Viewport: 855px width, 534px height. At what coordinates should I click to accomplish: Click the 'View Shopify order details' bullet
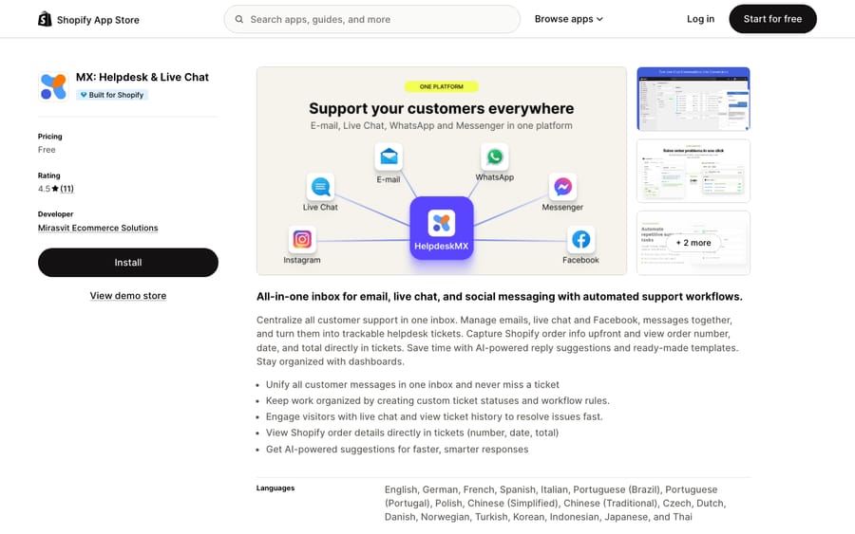tap(412, 433)
